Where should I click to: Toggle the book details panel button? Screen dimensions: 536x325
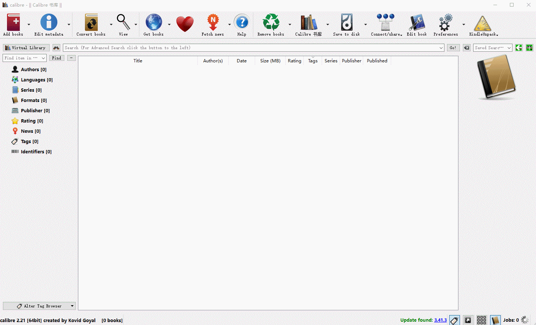click(x=495, y=320)
